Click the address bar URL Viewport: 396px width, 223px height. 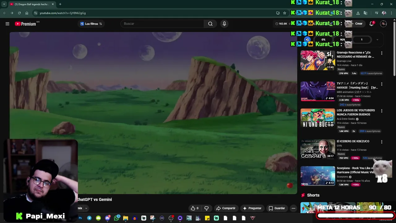pos(62,13)
